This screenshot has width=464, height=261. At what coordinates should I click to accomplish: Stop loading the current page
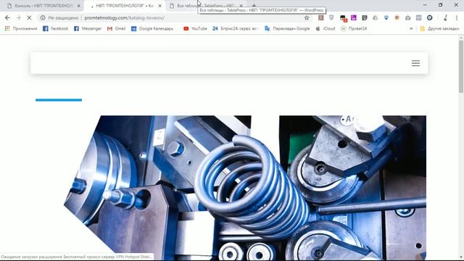pyautogui.click(x=29, y=17)
